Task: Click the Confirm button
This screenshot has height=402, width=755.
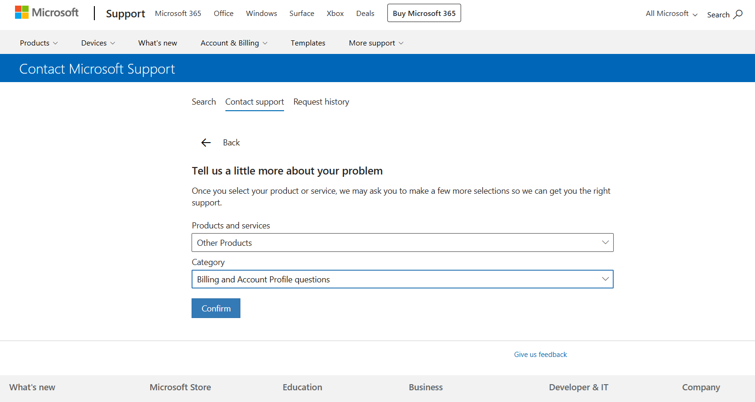Action: coord(216,308)
